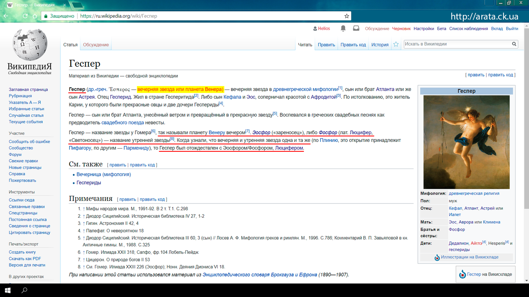The height and width of the screenshot is (297, 529).
Task: Open свадебного поезда link
Action: click(123, 122)
